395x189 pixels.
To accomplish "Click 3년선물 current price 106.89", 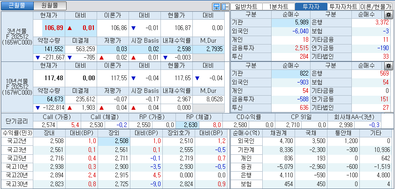I will click(x=53, y=28).
